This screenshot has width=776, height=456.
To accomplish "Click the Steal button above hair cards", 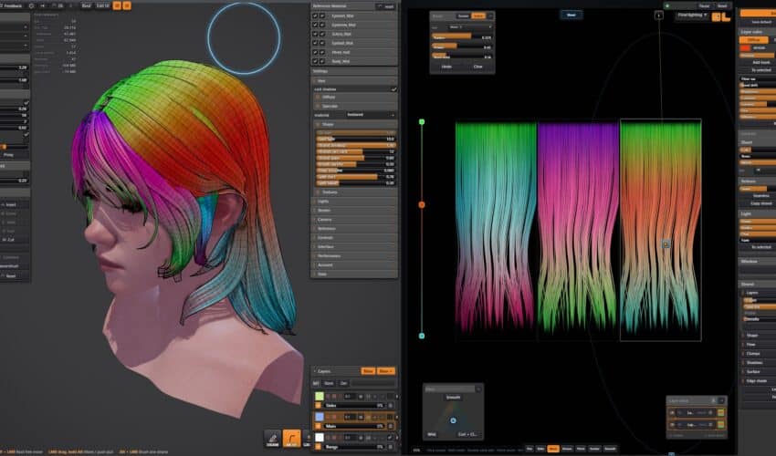I will [x=572, y=15].
